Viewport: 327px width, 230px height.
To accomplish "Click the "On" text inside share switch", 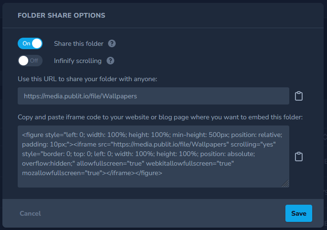I will (x=26, y=43).
